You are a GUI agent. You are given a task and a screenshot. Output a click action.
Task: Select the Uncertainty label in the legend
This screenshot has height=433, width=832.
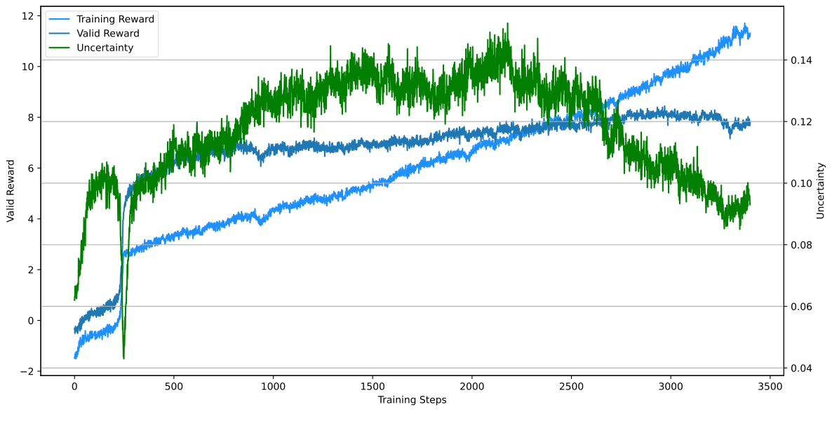[105, 48]
